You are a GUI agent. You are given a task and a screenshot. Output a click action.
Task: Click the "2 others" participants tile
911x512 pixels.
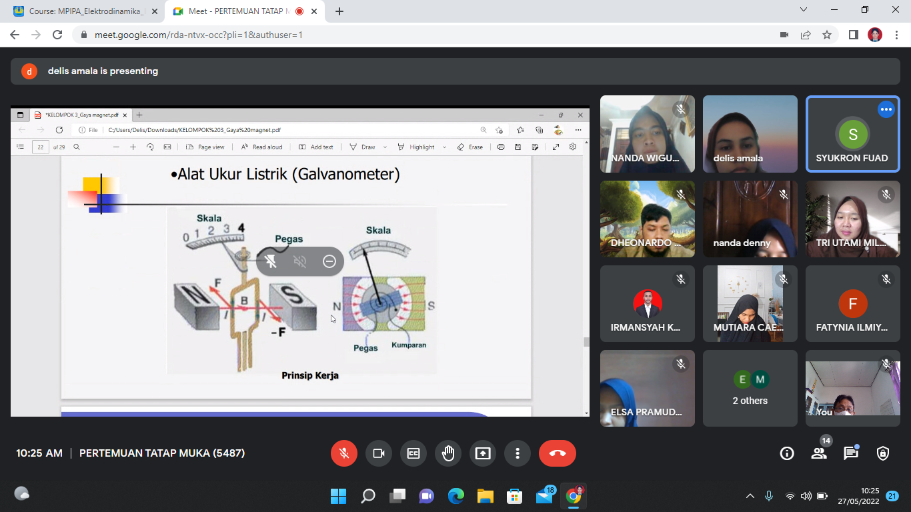[750, 389]
